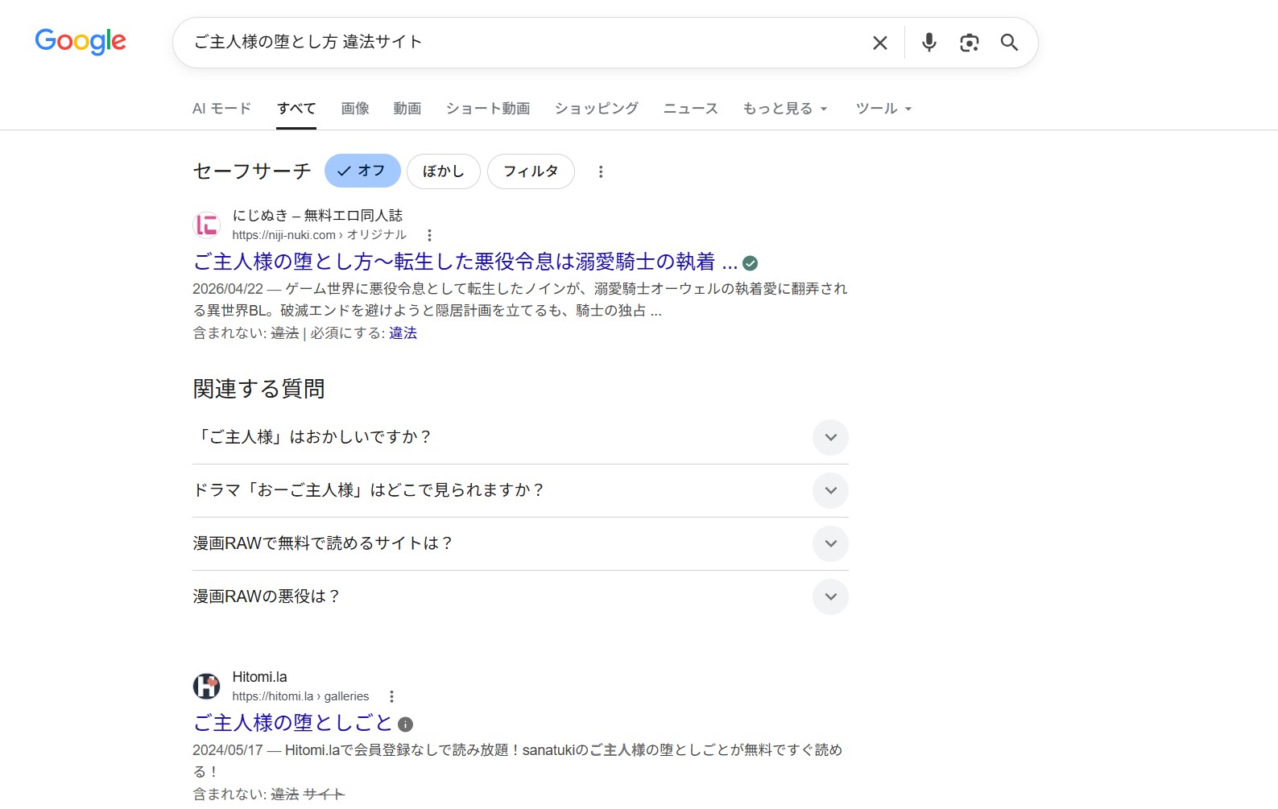Click the にじぬき site favicon
1278x809 pixels.
point(207,225)
